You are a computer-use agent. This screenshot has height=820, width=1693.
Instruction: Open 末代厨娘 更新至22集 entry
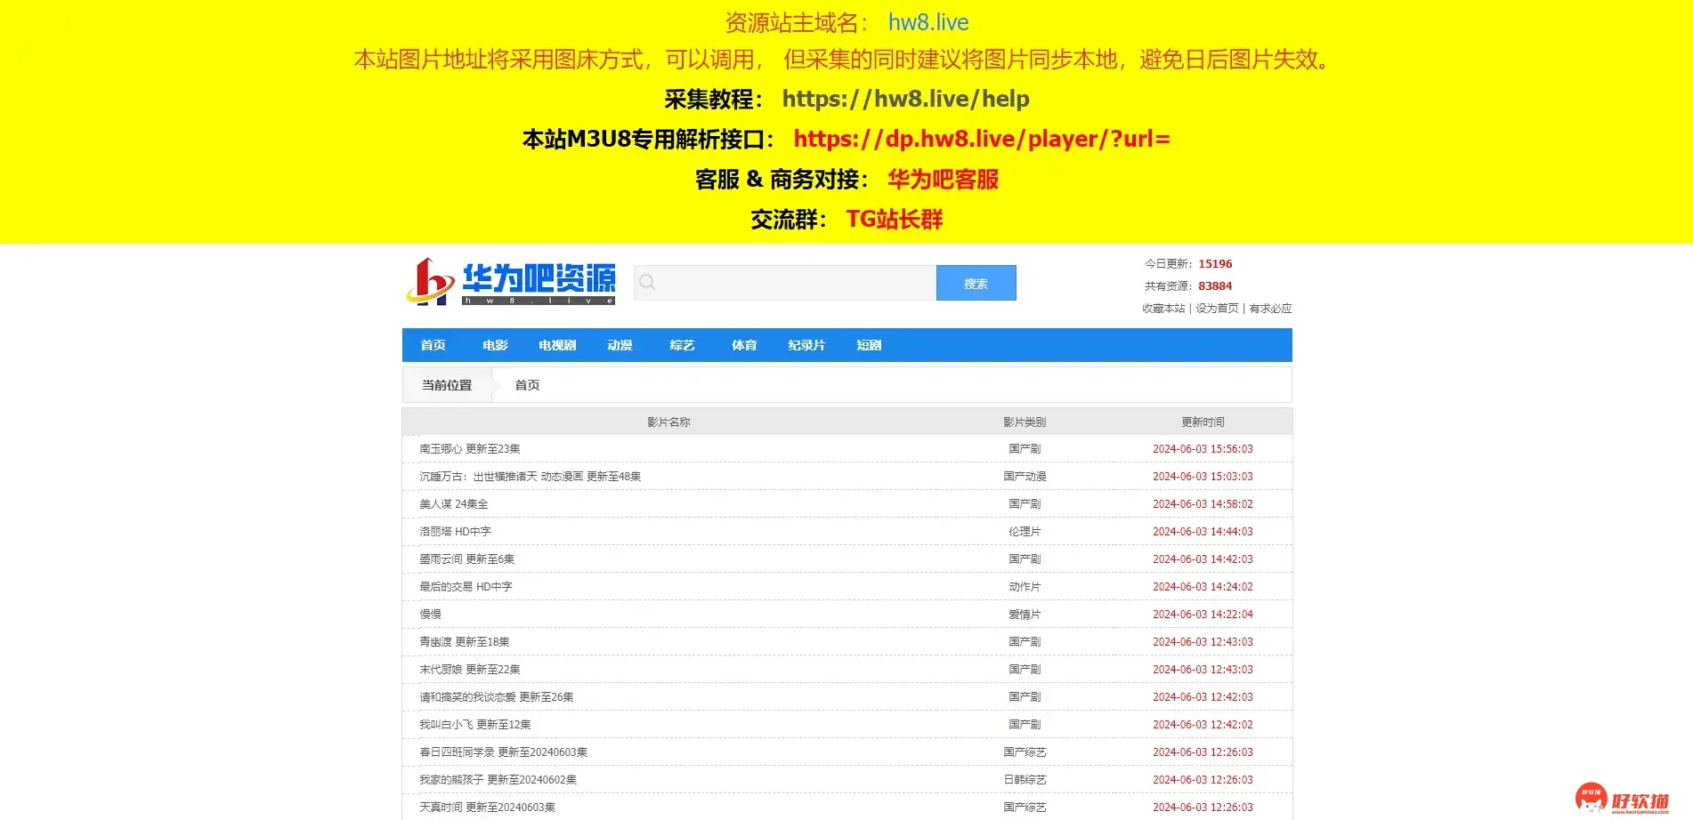pos(470,670)
